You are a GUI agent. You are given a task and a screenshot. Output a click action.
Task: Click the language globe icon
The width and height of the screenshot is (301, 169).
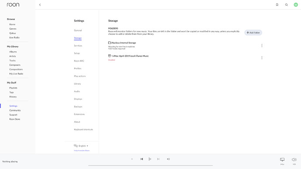pos(75,145)
